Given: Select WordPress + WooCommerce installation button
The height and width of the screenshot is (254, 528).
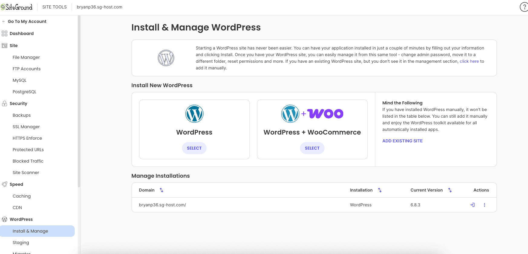Looking at the screenshot, I should (x=312, y=148).
